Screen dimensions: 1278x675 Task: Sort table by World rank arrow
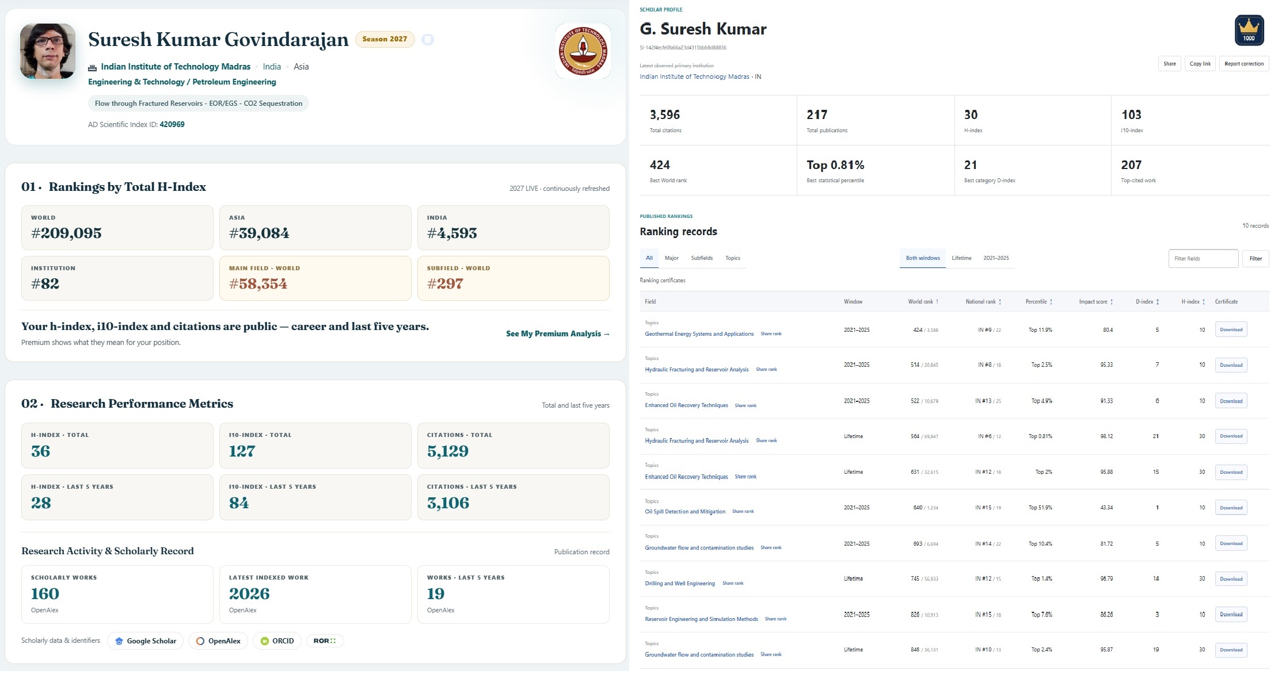[937, 301]
